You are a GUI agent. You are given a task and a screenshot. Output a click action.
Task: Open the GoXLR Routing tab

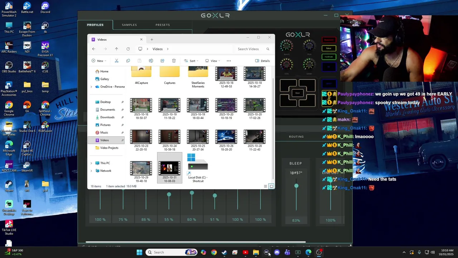click(x=296, y=137)
